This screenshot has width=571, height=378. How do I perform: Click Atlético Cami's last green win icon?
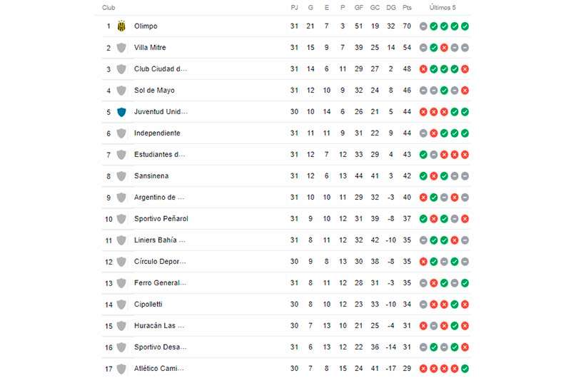point(465,369)
